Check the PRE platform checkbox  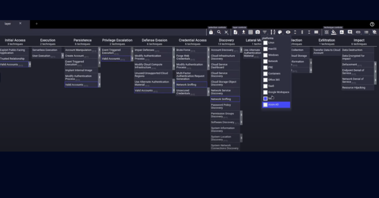click(x=265, y=67)
